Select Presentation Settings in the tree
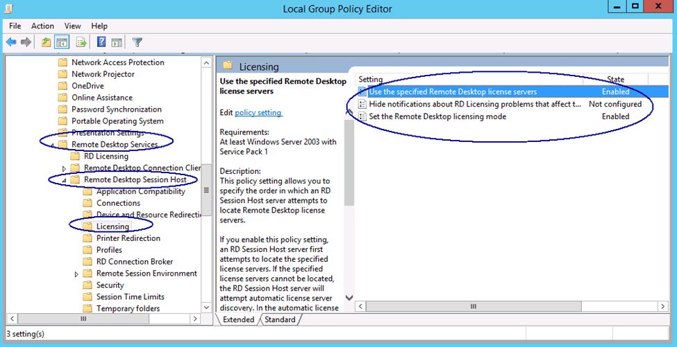Screen dimensions: 677x347 [108, 132]
